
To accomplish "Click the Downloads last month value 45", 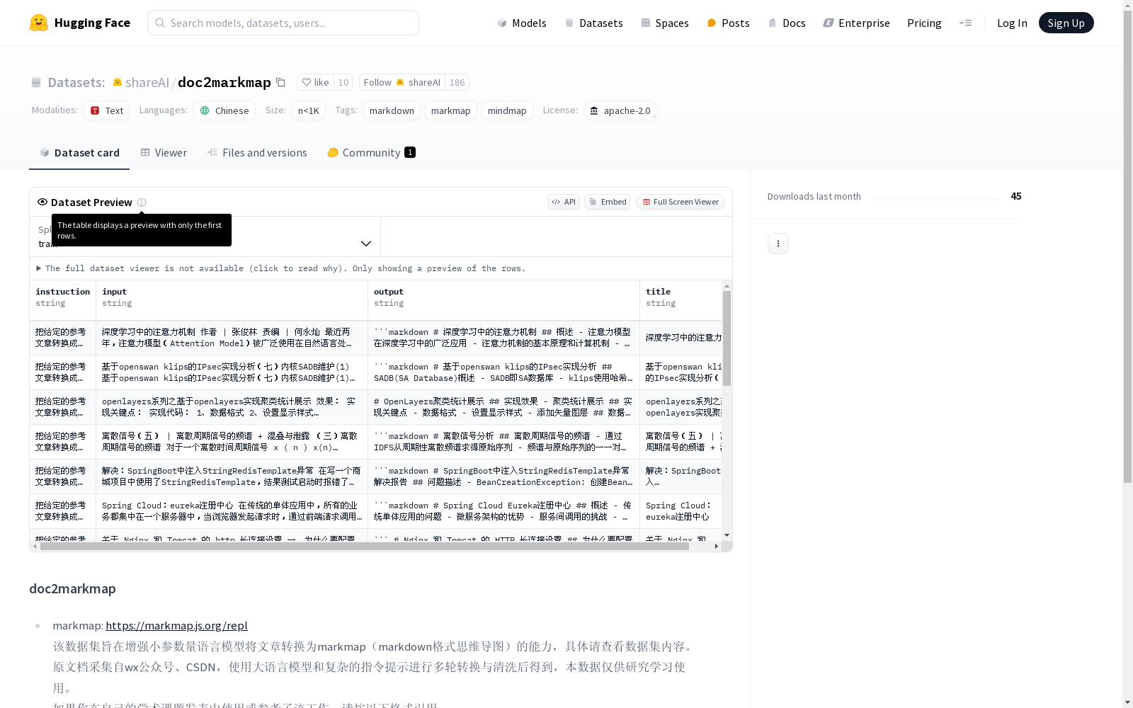I will click(1015, 196).
